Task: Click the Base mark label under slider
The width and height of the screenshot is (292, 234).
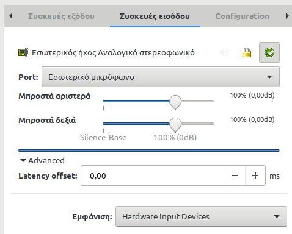Action: (x=118, y=138)
